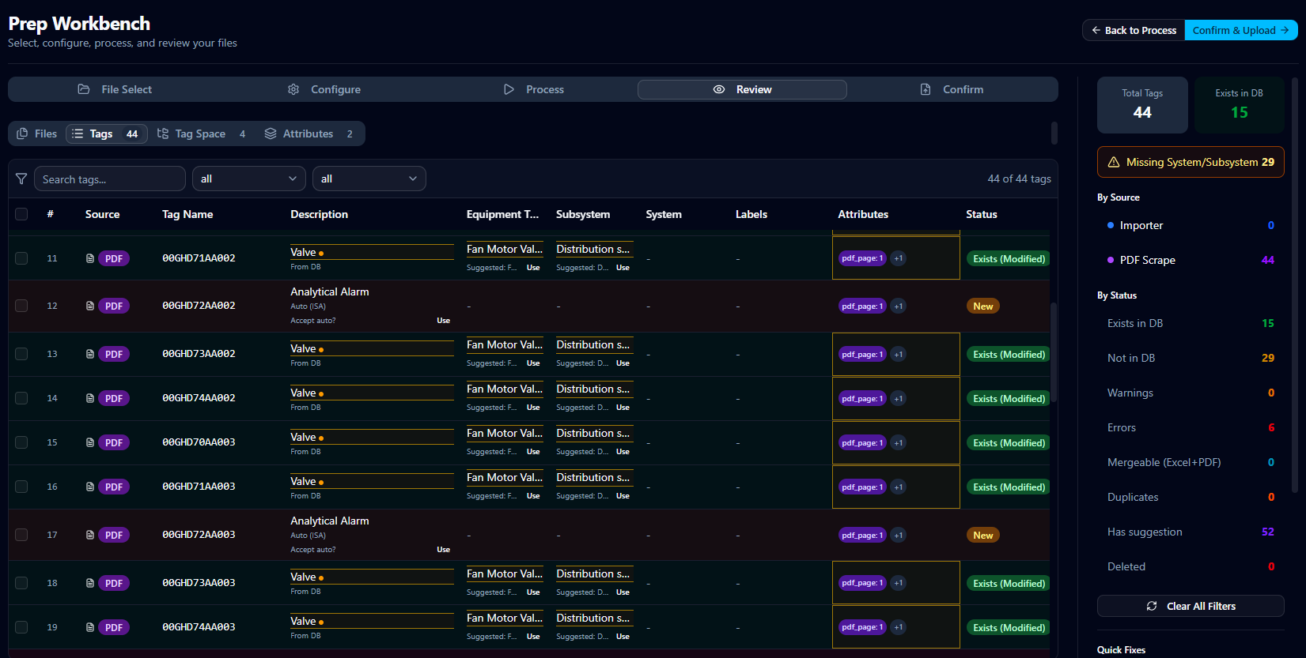The image size is (1306, 658).
Task: Click the pdf_page:1 chip in row 13
Action: pos(862,355)
